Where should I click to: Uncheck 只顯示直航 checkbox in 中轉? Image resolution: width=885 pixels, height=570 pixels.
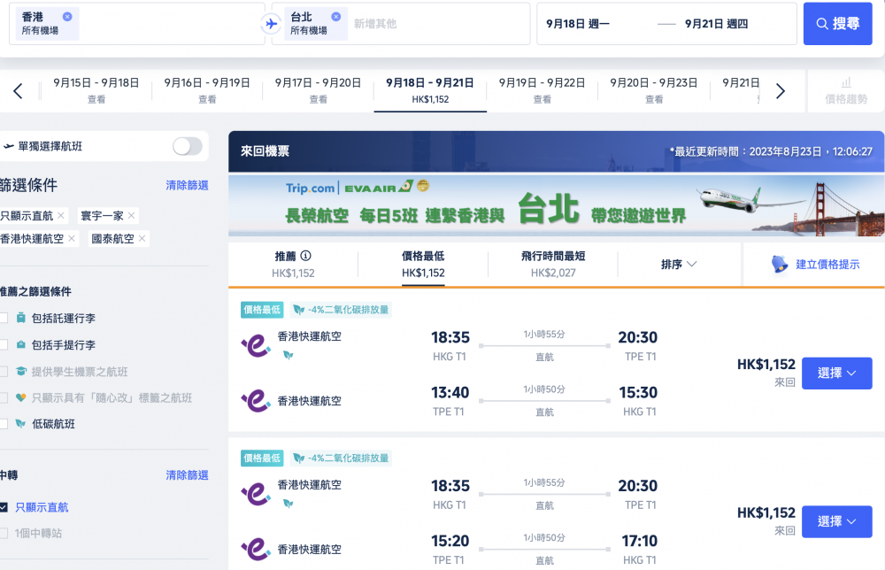4,507
